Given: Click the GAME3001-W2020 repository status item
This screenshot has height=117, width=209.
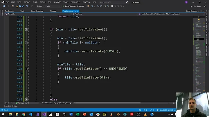Looking at the screenshot, I should pyautogui.click(x=167, y=110).
